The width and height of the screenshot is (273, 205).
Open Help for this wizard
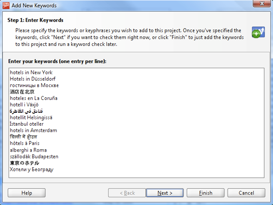click(26, 193)
